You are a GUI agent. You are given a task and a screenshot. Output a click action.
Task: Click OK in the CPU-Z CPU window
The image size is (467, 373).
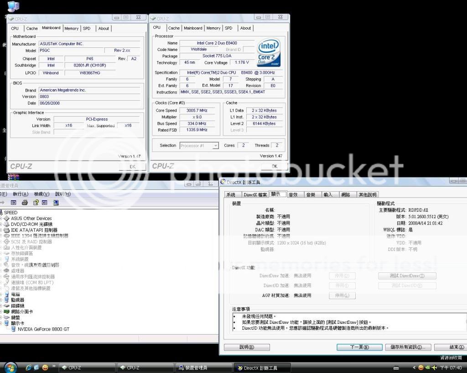[x=275, y=166]
